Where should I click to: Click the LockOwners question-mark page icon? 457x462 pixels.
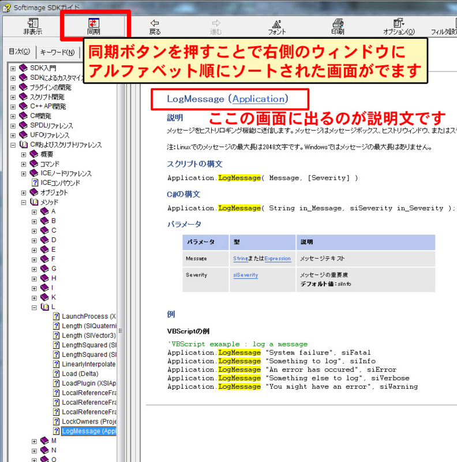click(56, 422)
